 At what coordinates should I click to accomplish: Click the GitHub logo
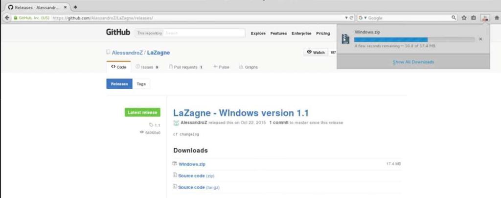point(118,33)
